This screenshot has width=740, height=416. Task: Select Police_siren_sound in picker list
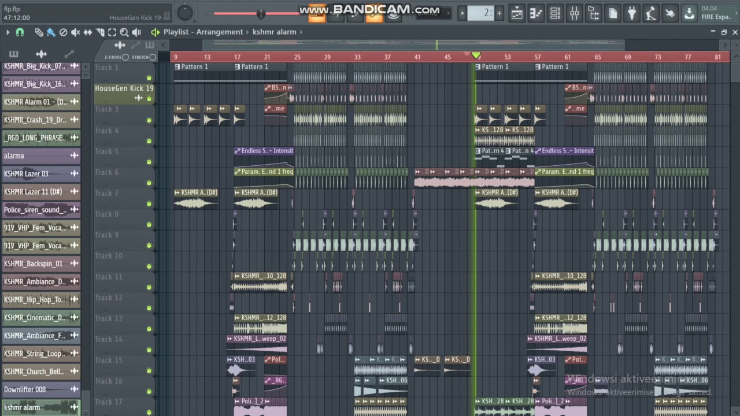pos(41,210)
